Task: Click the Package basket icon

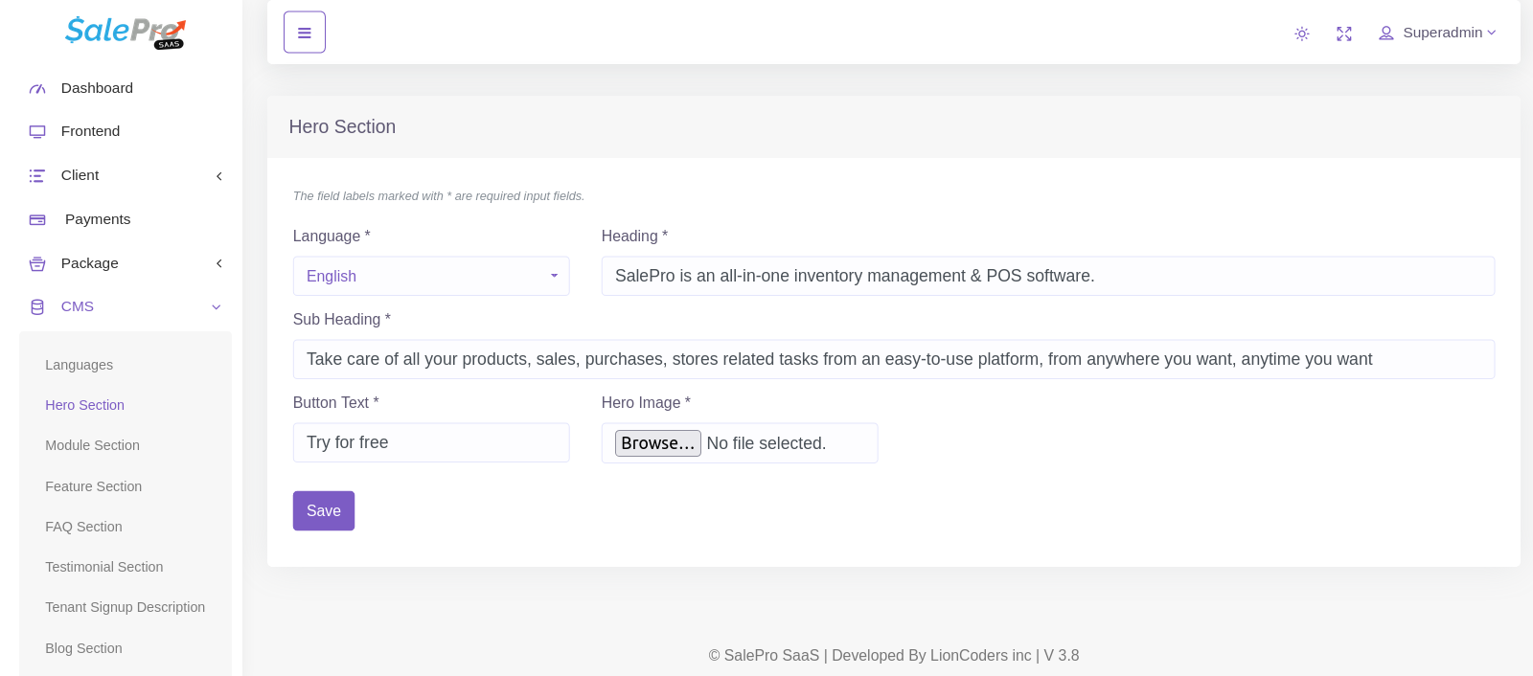Action: point(37,263)
